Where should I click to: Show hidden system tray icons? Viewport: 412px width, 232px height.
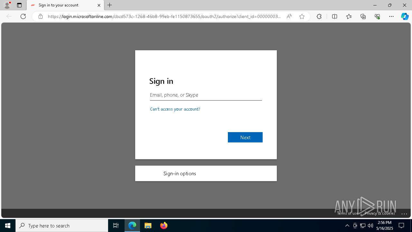coord(347,226)
